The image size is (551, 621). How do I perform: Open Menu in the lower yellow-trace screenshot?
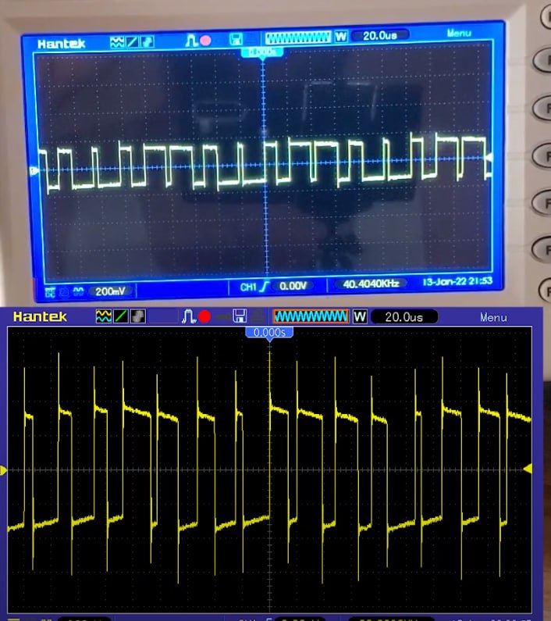click(492, 317)
